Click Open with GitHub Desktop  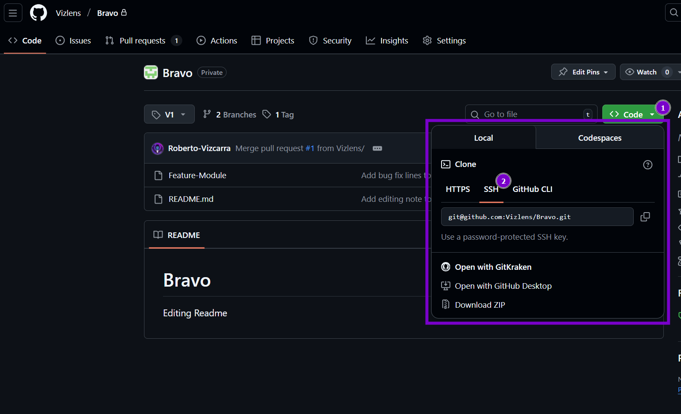tap(503, 286)
